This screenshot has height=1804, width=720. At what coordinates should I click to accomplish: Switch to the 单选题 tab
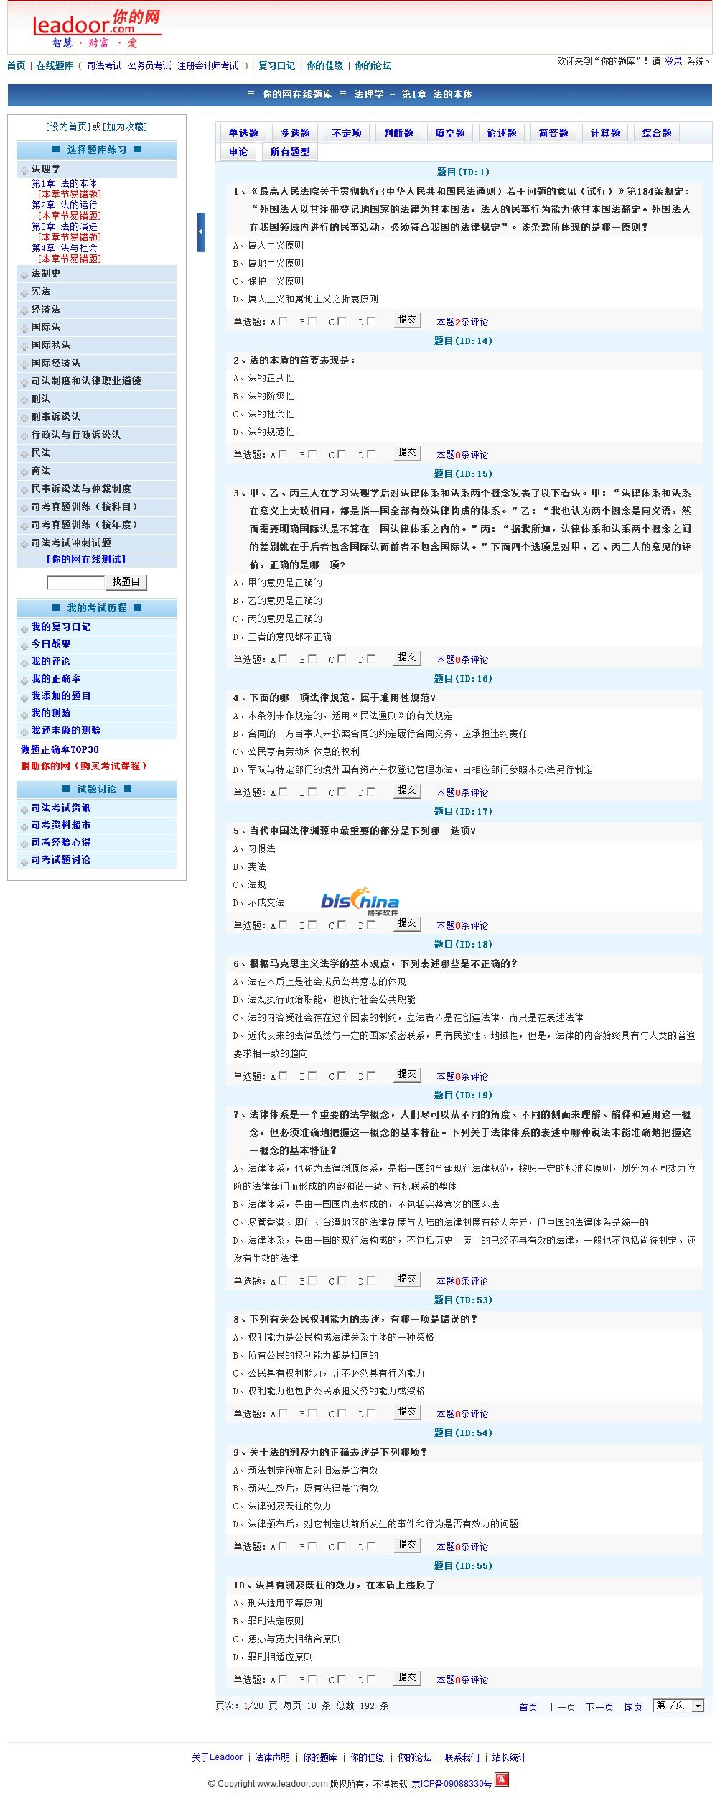coord(243,133)
